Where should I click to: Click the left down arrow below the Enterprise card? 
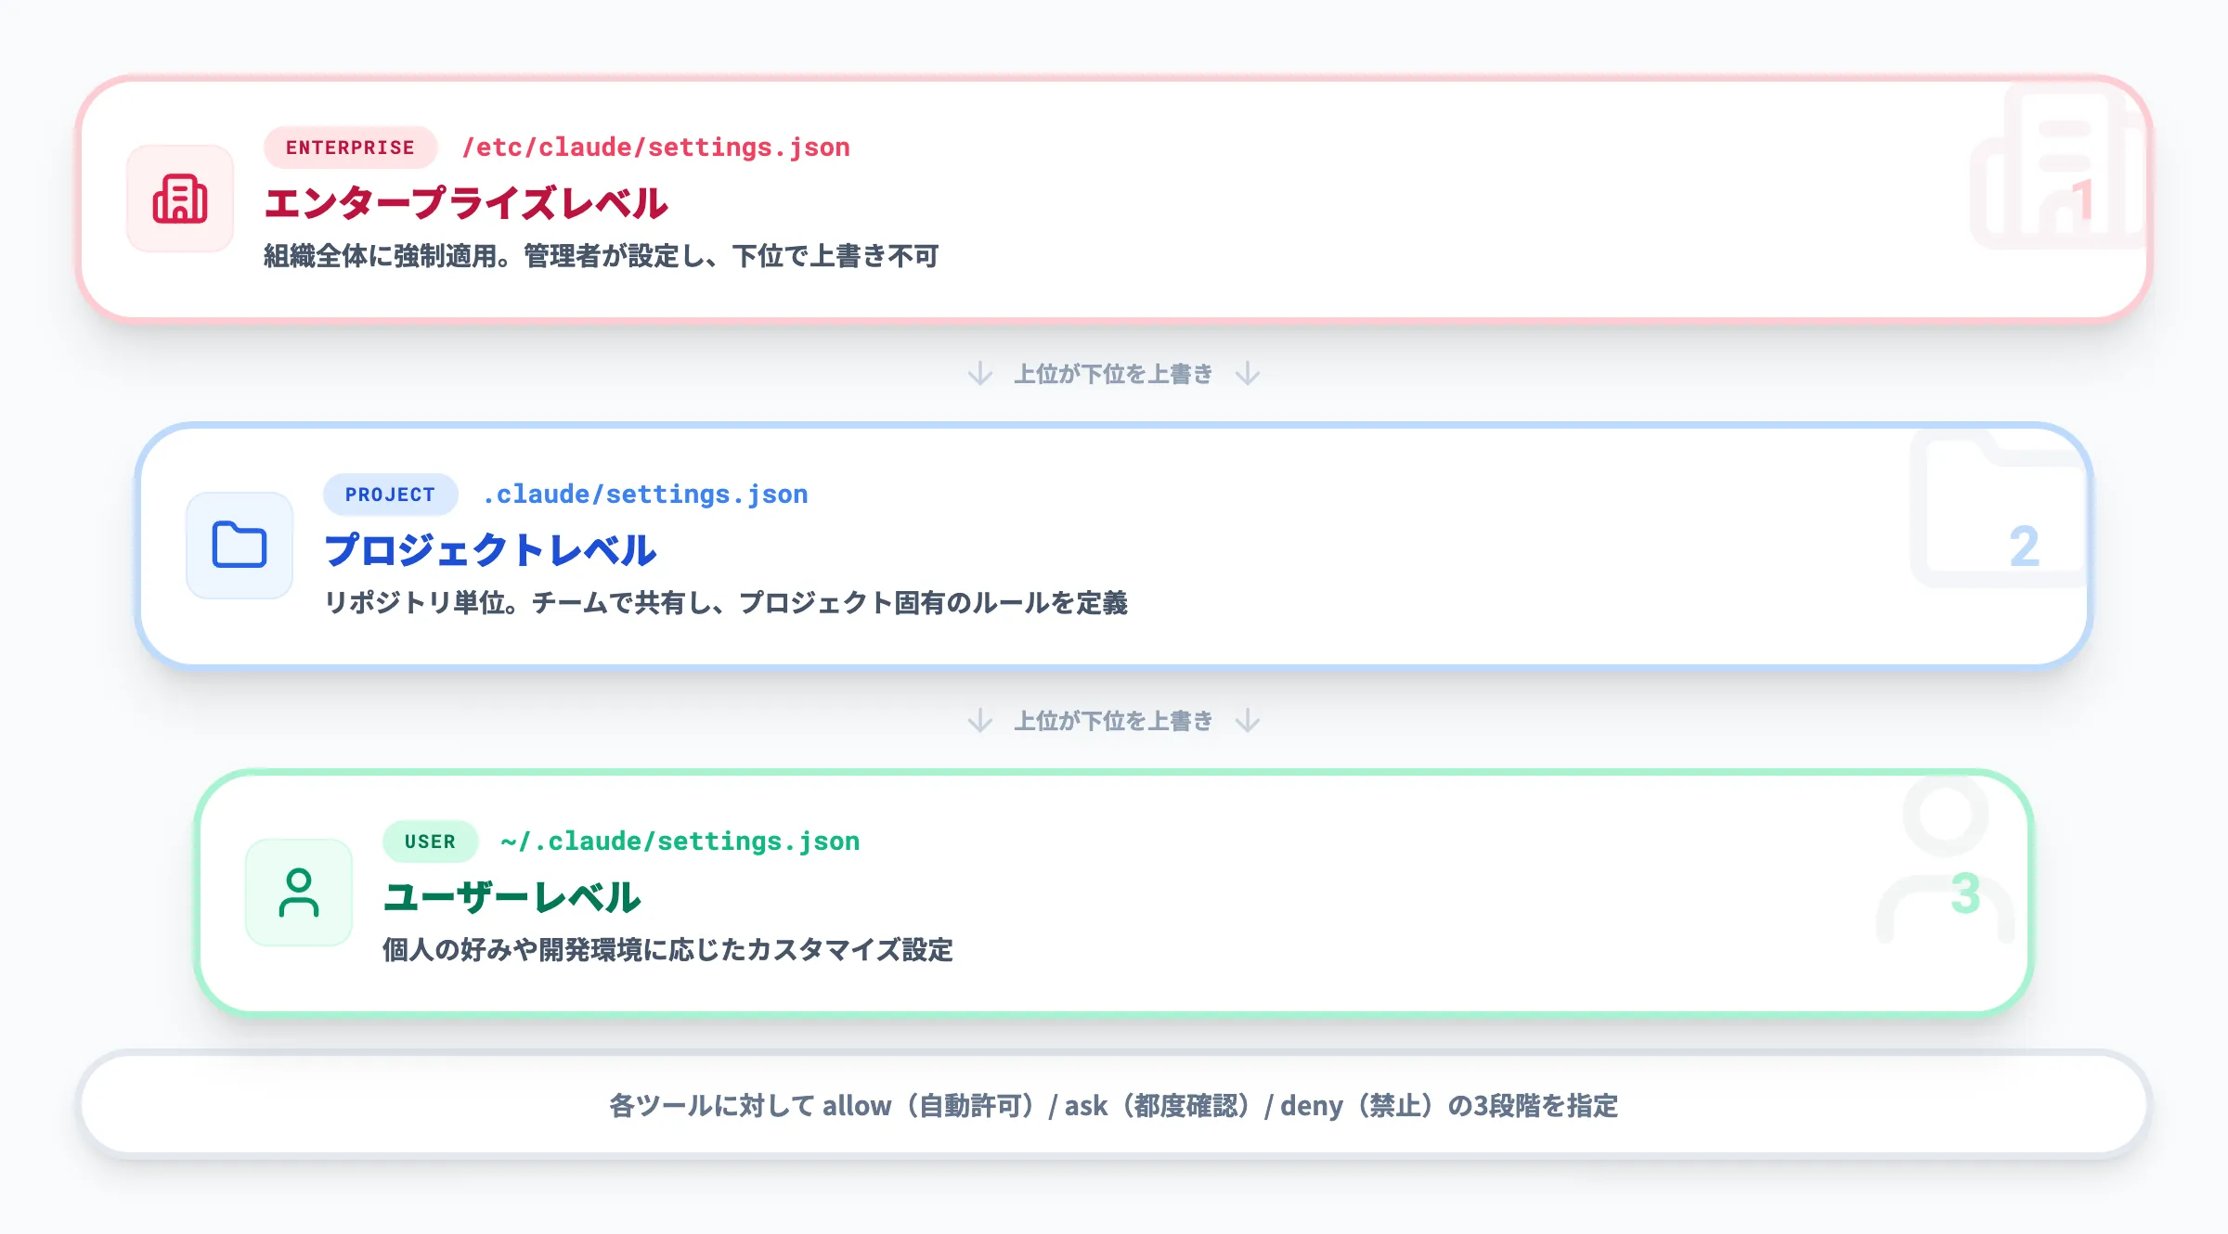(979, 373)
